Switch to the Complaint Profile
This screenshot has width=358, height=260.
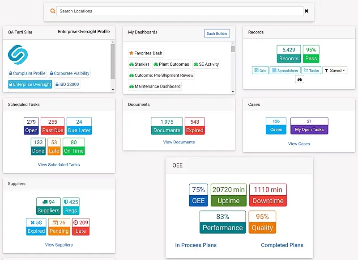point(27,73)
